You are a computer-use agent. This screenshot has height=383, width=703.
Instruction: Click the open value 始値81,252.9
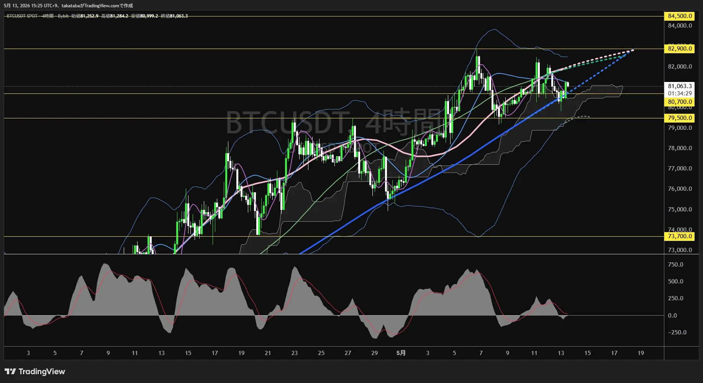click(x=85, y=16)
